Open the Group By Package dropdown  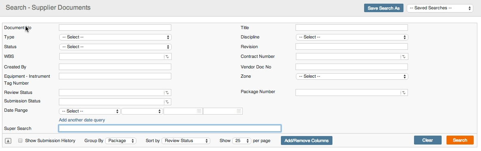[x=121, y=141]
